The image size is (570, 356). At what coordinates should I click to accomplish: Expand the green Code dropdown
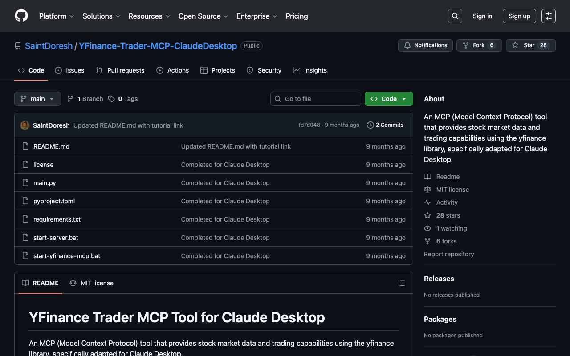389,99
